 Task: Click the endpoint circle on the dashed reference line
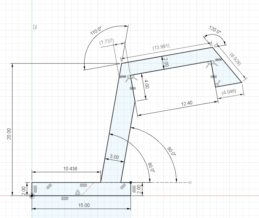(190, 183)
